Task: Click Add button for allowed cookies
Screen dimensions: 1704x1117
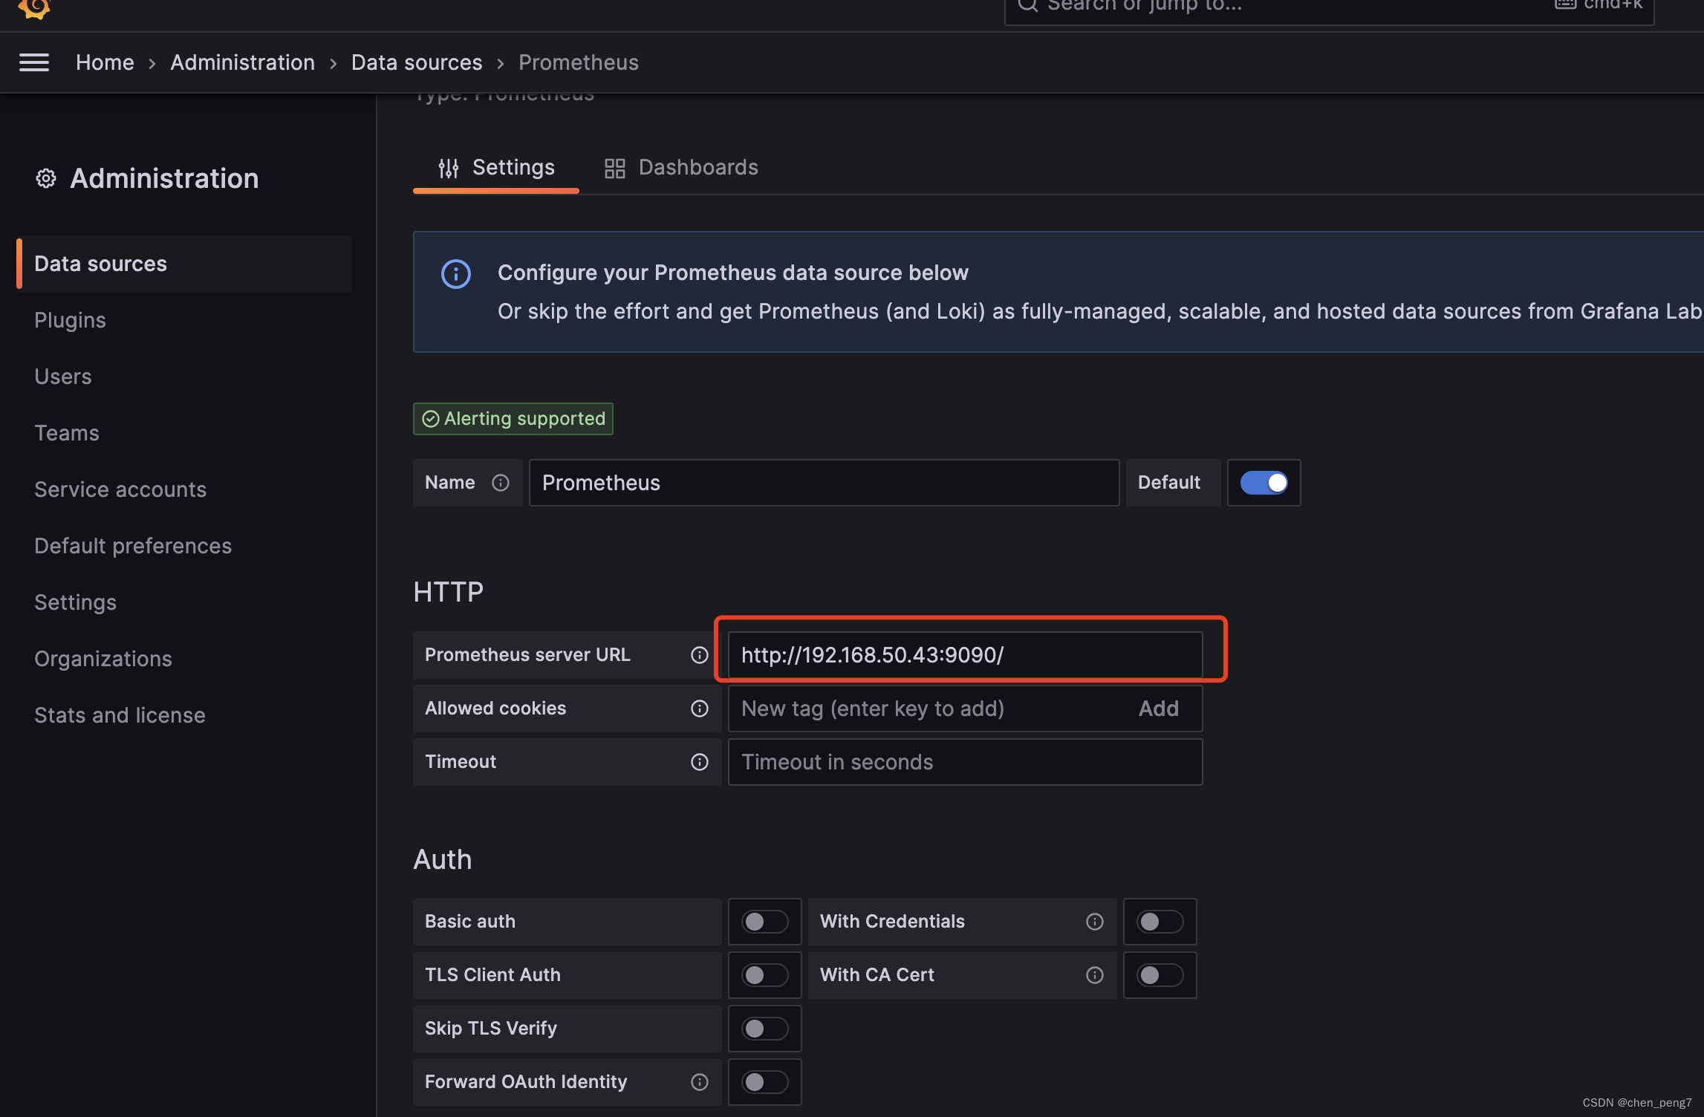Action: click(x=1159, y=709)
